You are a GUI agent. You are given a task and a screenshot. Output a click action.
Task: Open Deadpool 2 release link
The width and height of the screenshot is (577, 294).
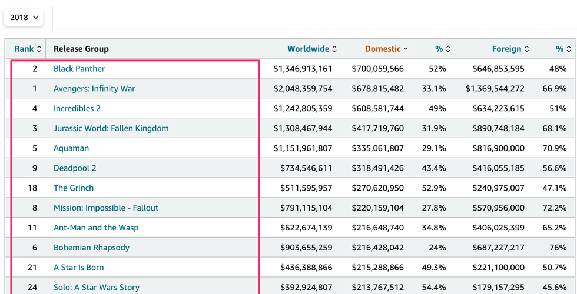coord(75,168)
